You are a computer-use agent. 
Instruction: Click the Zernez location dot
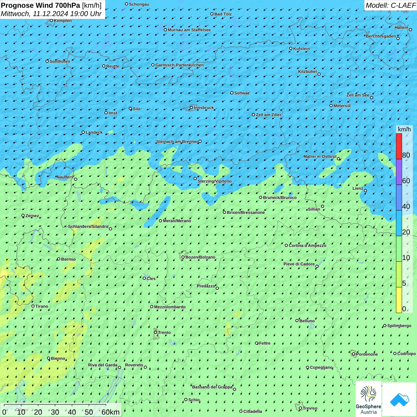coord(23,215)
